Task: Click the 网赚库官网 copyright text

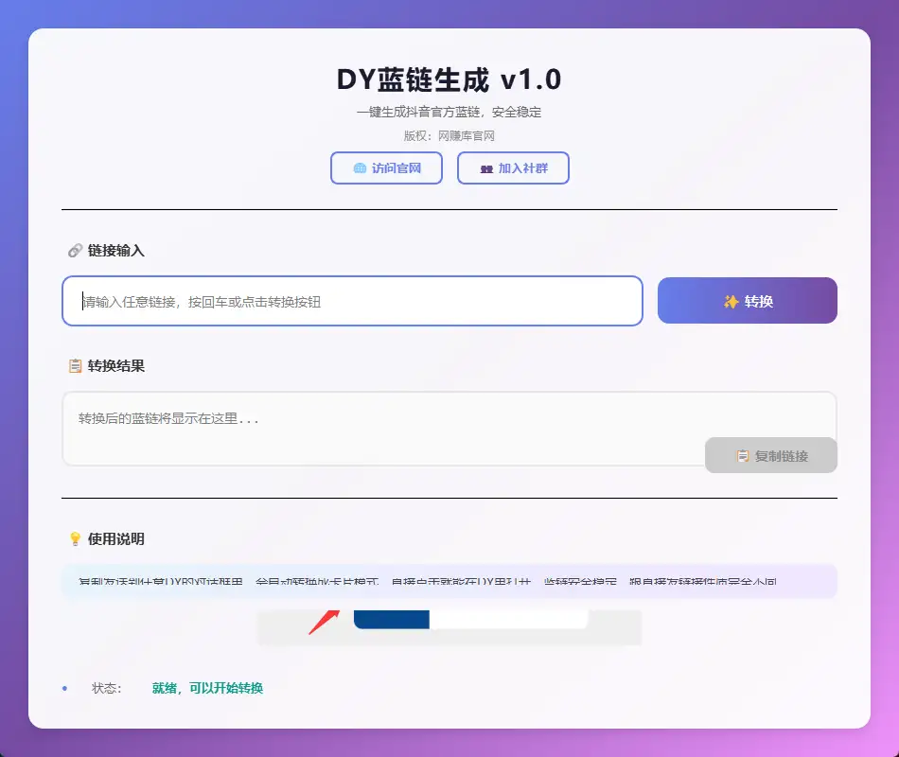Action: coord(468,135)
